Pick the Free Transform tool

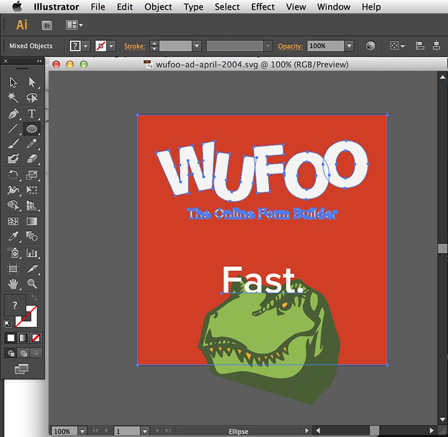point(32,190)
